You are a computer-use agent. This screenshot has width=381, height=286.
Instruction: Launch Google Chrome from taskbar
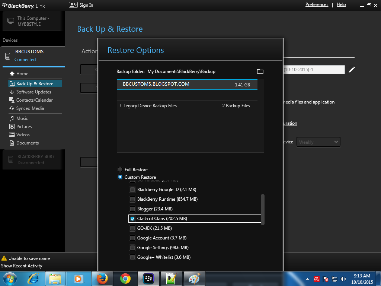pos(125,279)
